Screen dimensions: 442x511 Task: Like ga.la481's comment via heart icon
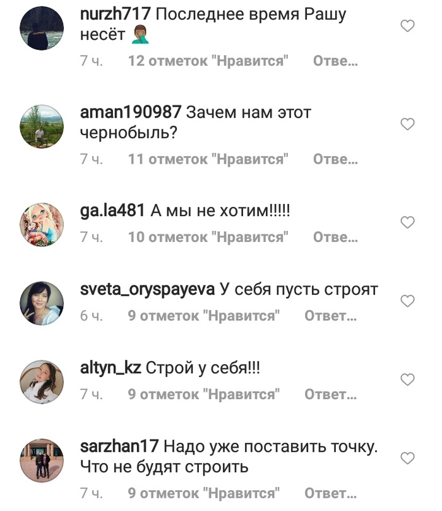point(407,222)
